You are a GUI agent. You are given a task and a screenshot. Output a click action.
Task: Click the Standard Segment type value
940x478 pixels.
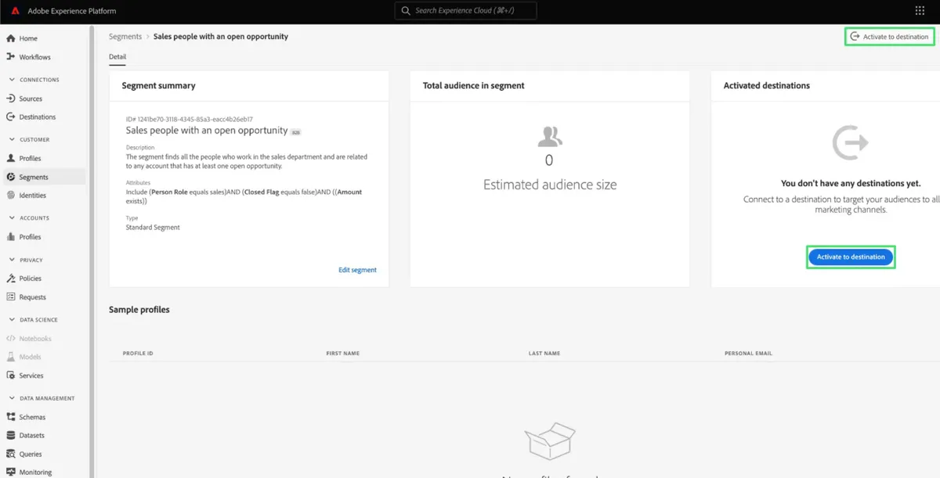pyautogui.click(x=153, y=228)
